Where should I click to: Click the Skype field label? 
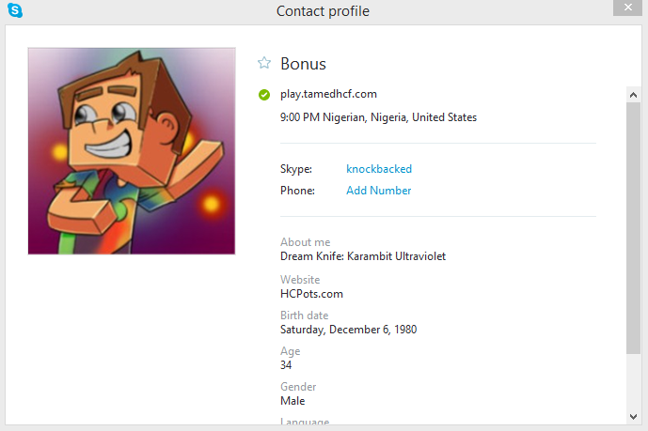[x=295, y=169]
